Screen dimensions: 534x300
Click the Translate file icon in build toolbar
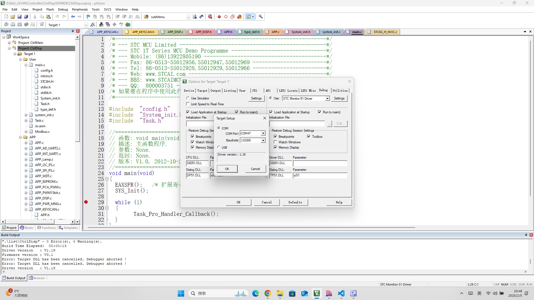tap(6, 24)
